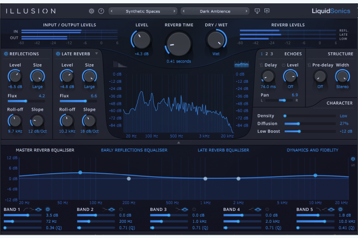Image resolution: width=358 pixels, height=238 pixels.
Task: Open the Late Reverb dropdown arrow
Action: pyautogui.click(x=96, y=53)
